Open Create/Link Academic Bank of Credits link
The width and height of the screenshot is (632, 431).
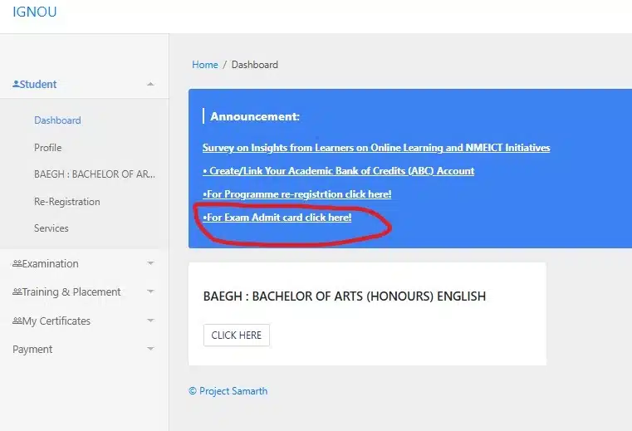point(339,171)
